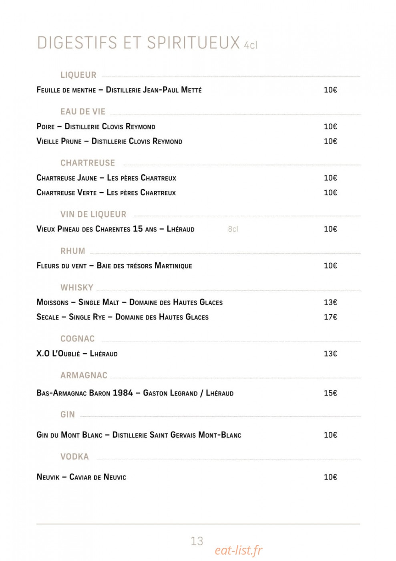Select the Eau de Vie heading
Viewport: 396px width, 561px height.
point(83,111)
